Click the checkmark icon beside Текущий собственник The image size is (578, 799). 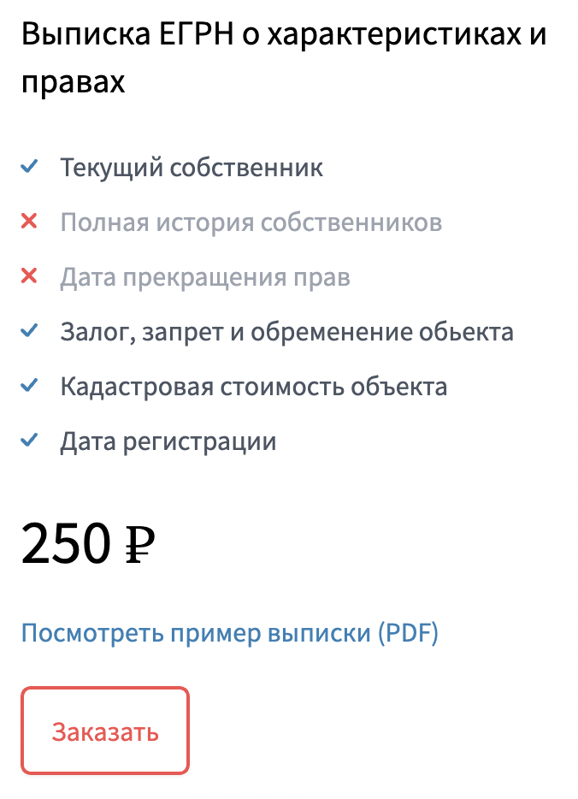coord(29,166)
